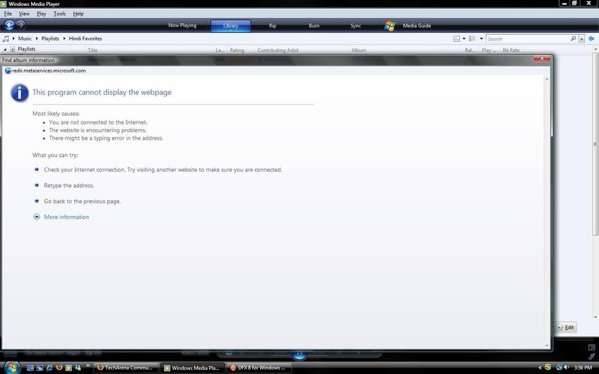599x374 pixels.
Task: Sort by the Rating column header
Action: tap(237, 50)
